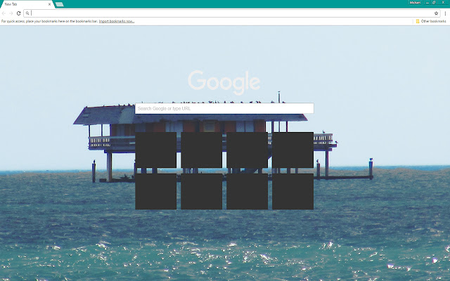Screen dimensions: 450x281
Task: Close the New Tab tab
Action: 49,4
